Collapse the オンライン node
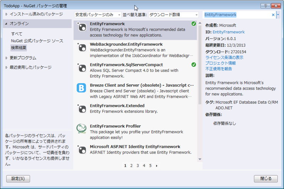The image size is (284, 189). 6,23
